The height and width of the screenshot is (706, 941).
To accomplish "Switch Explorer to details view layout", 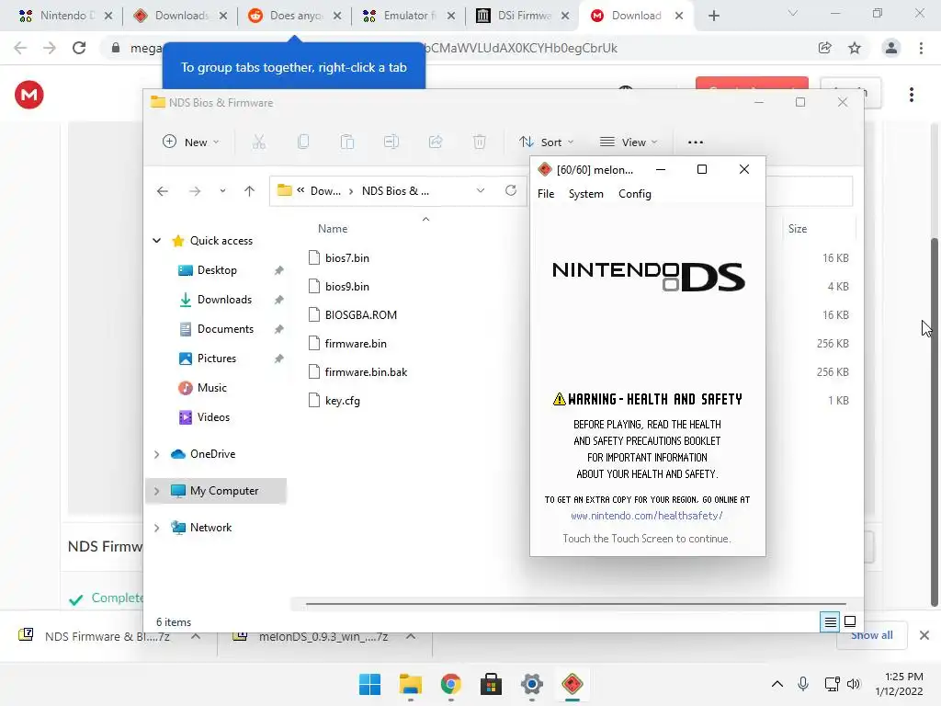I will click(x=830, y=622).
